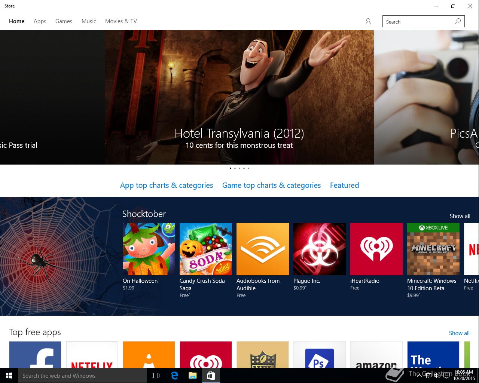Open the PicsArt banner on right
The image size is (479, 383).
tap(427, 97)
